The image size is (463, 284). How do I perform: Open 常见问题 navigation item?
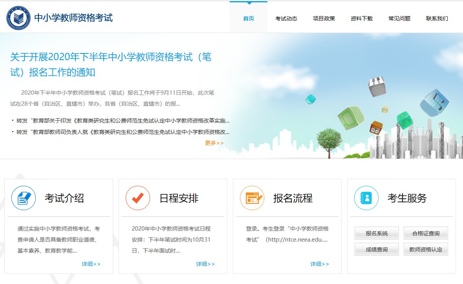[399, 18]
